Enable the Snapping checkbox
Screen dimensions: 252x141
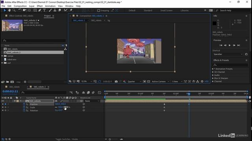pyautogui.click(x=99, y=11)
